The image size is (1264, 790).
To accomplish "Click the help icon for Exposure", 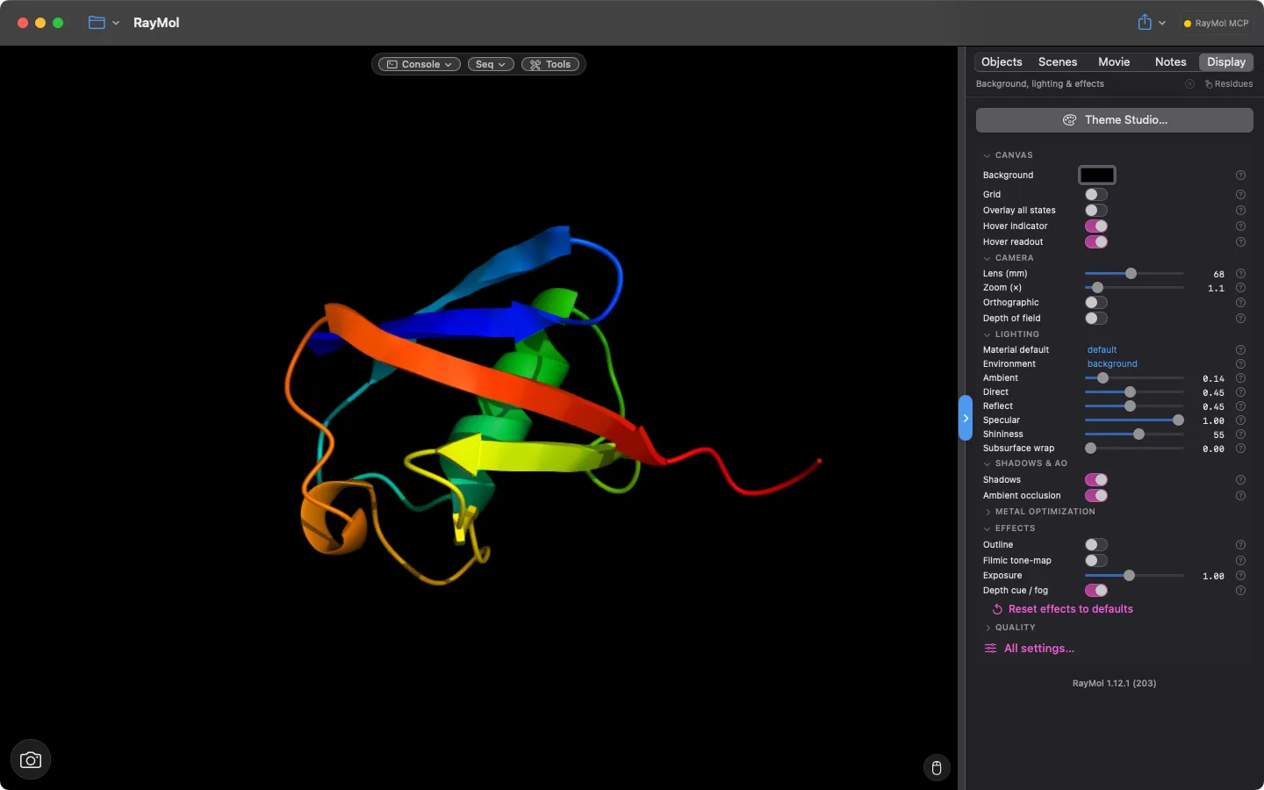I will pos(1240,576).
